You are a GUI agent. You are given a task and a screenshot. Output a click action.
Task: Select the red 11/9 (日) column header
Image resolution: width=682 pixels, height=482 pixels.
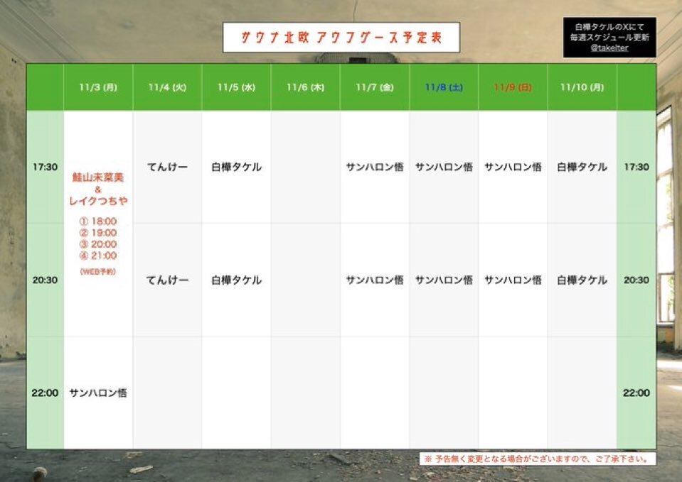pyautogui.click(x=513, y=87)
